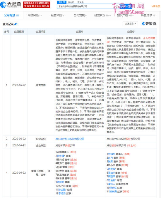Focus the company name search field
This screenshot has width=161, height=198.
point(87,6)
